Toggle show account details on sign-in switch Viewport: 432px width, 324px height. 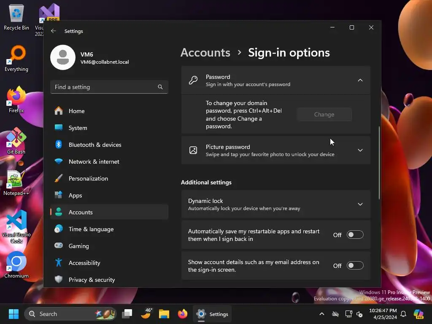pyautogui.click(x=355, y=266)
